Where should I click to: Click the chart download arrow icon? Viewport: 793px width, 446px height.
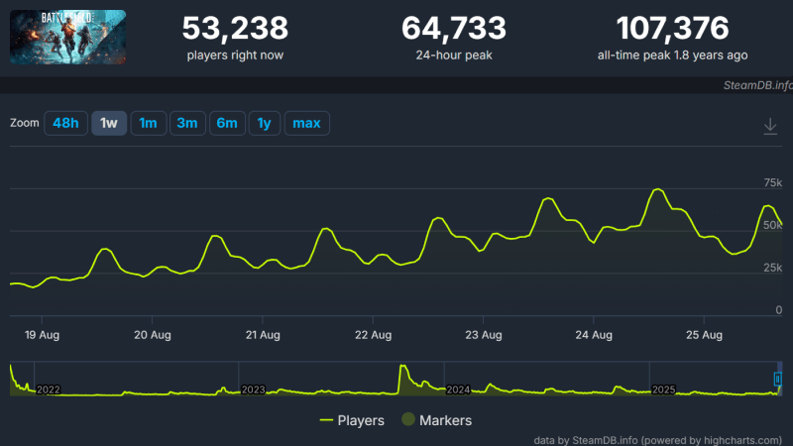click(x=770, y=126)
